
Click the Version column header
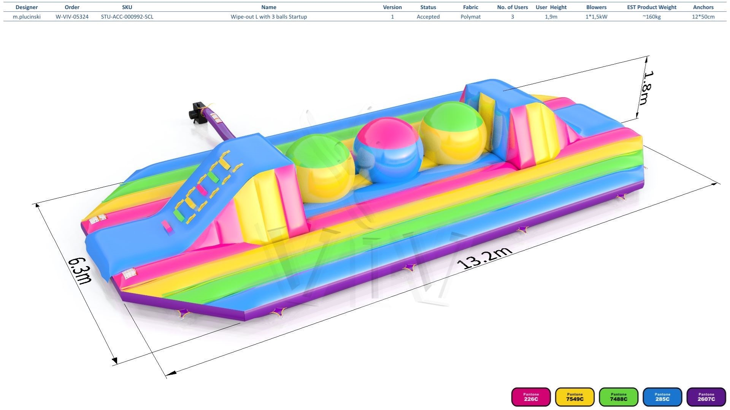[392, 7]
